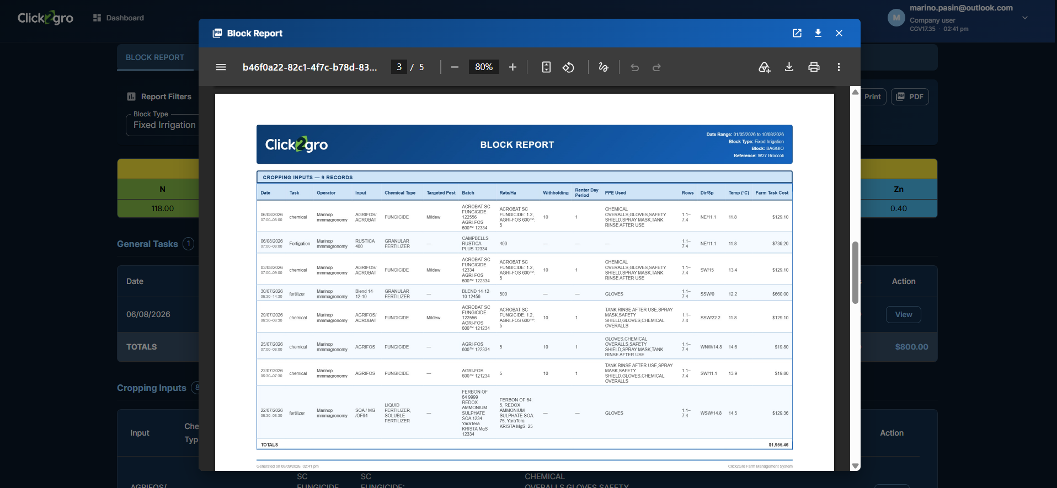Click the Print button behind dialog
Screen dimensions: 1057x488
[x=873, y=96]
